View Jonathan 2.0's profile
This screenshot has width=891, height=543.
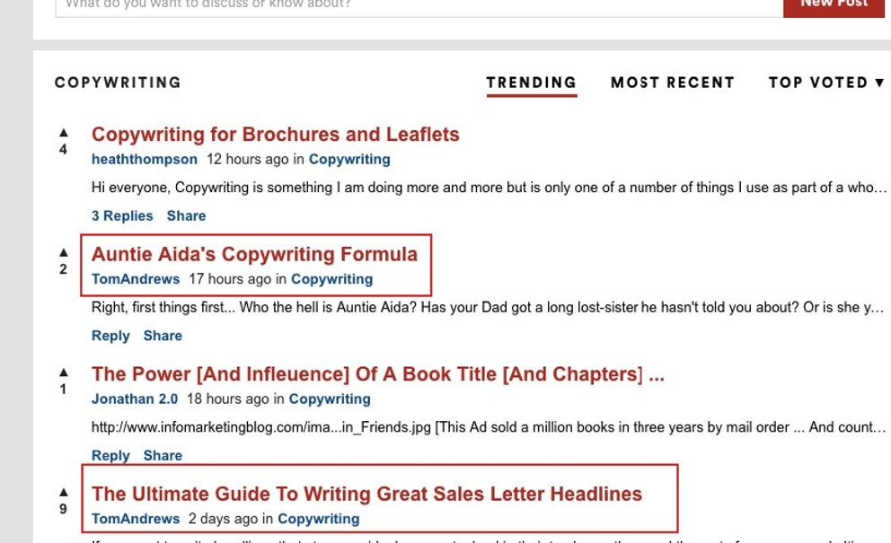[135, 399]
